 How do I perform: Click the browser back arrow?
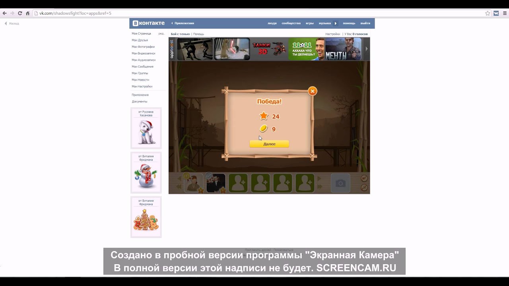5,13
